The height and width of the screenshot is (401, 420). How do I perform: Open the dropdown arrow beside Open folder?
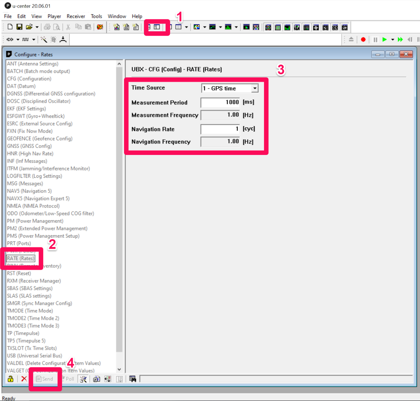pyautogui.click(x=37, y=27)
